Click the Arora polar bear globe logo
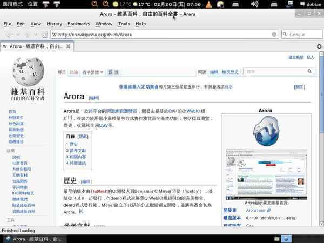This screenshot has height=243, width=324. pos(266,131)
